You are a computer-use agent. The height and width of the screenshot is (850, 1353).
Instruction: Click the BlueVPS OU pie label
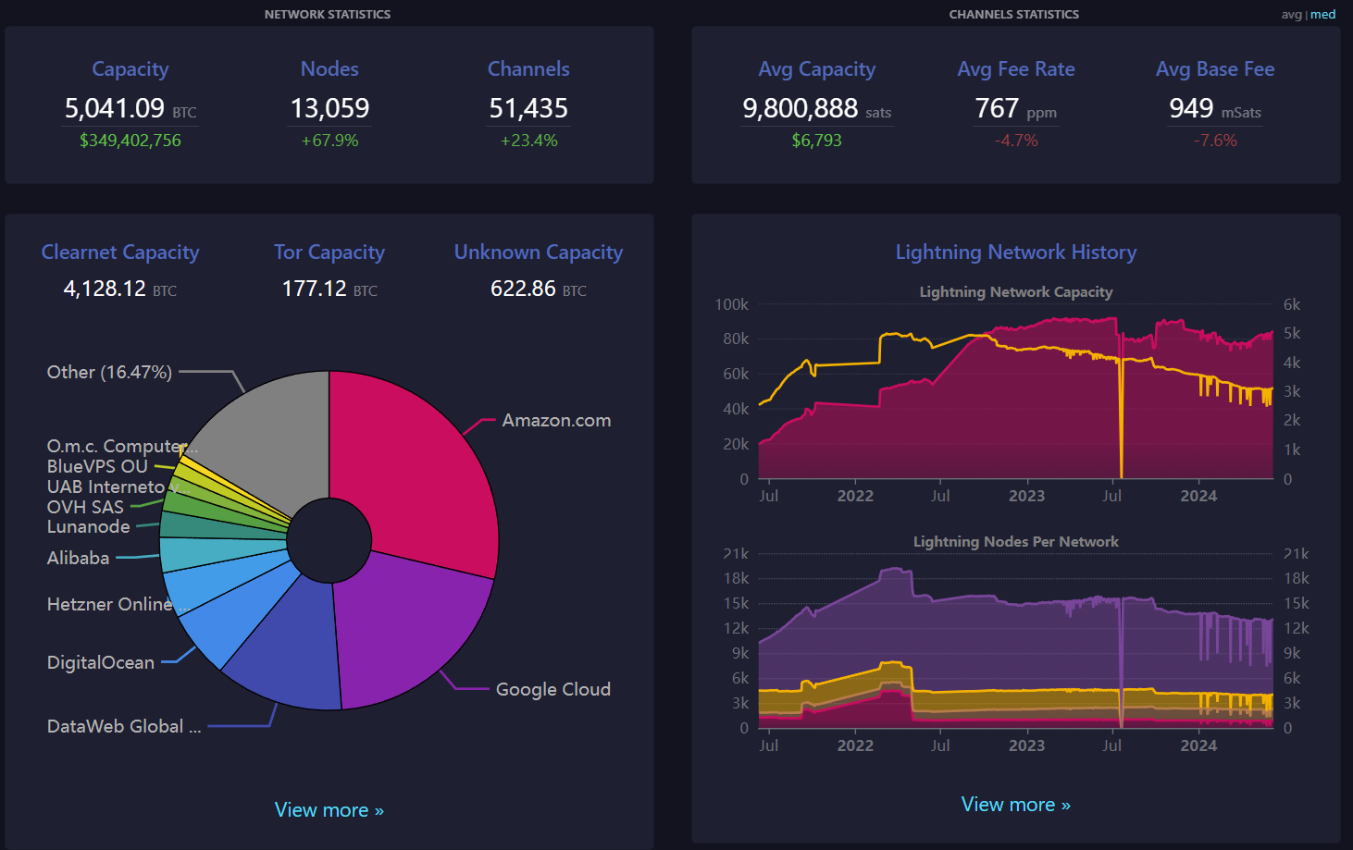pos(97,466)
